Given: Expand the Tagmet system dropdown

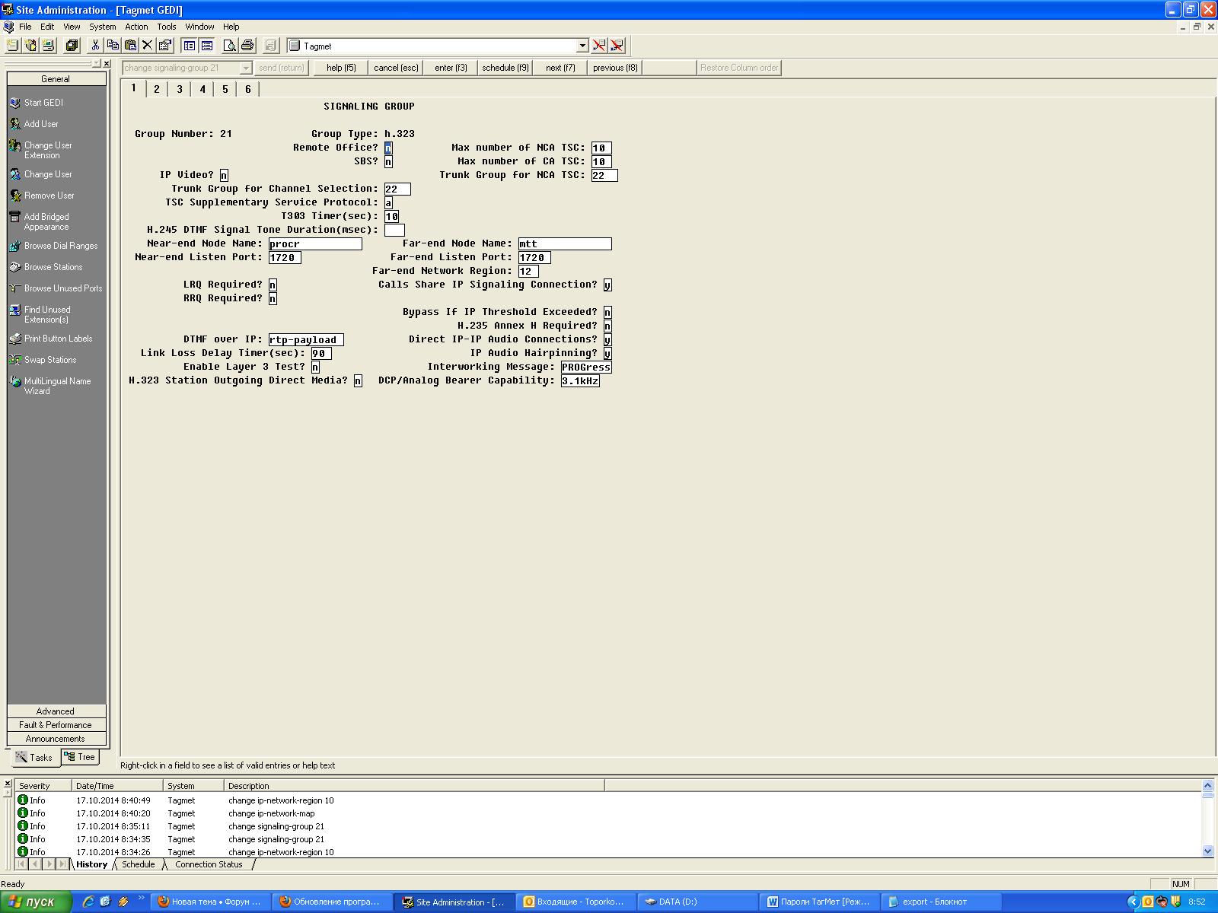Looking at the screenshot, I should (582, 46).
